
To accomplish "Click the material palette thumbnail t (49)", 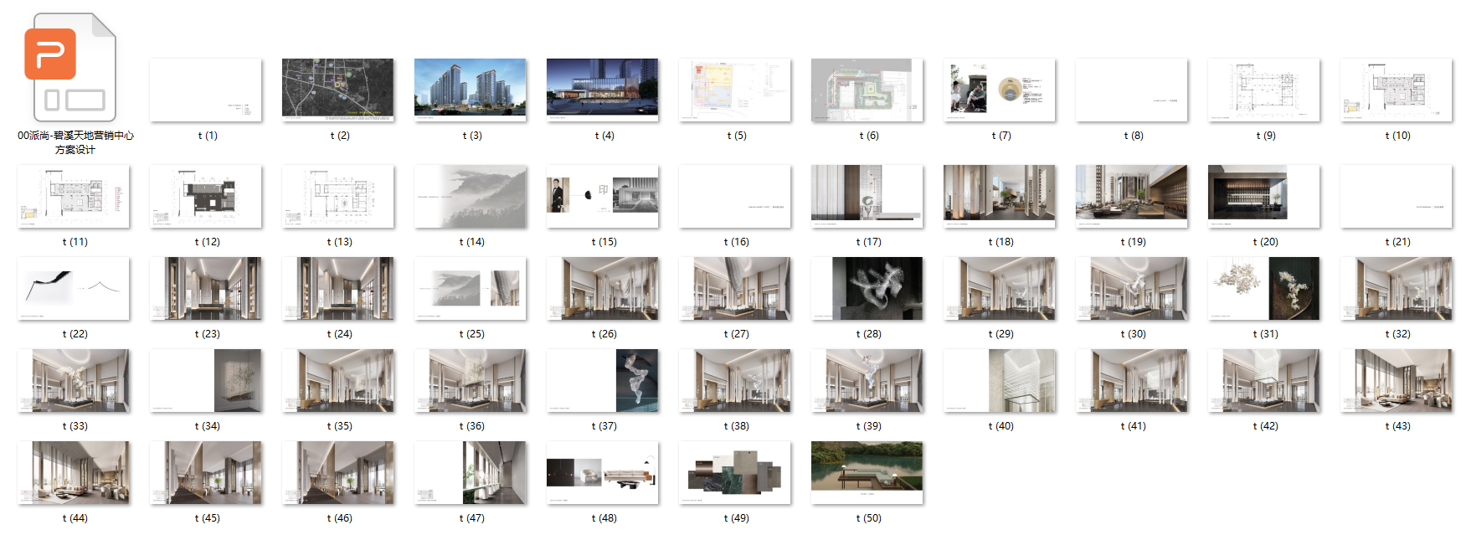I will (x=734, y=472).
